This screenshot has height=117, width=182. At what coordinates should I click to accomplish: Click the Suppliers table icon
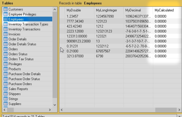tap(5, 104)
